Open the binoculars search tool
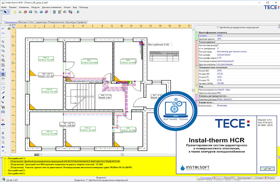280x182 pixels. [3, 112]
